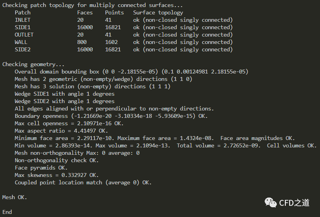Viewport: 320px width, 217px height.
Task: Click the Faces column header
Action: [x=85, y=12]
